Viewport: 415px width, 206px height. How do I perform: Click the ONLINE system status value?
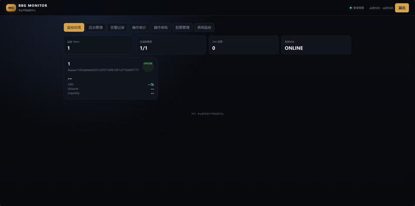(x=294, y=48)
